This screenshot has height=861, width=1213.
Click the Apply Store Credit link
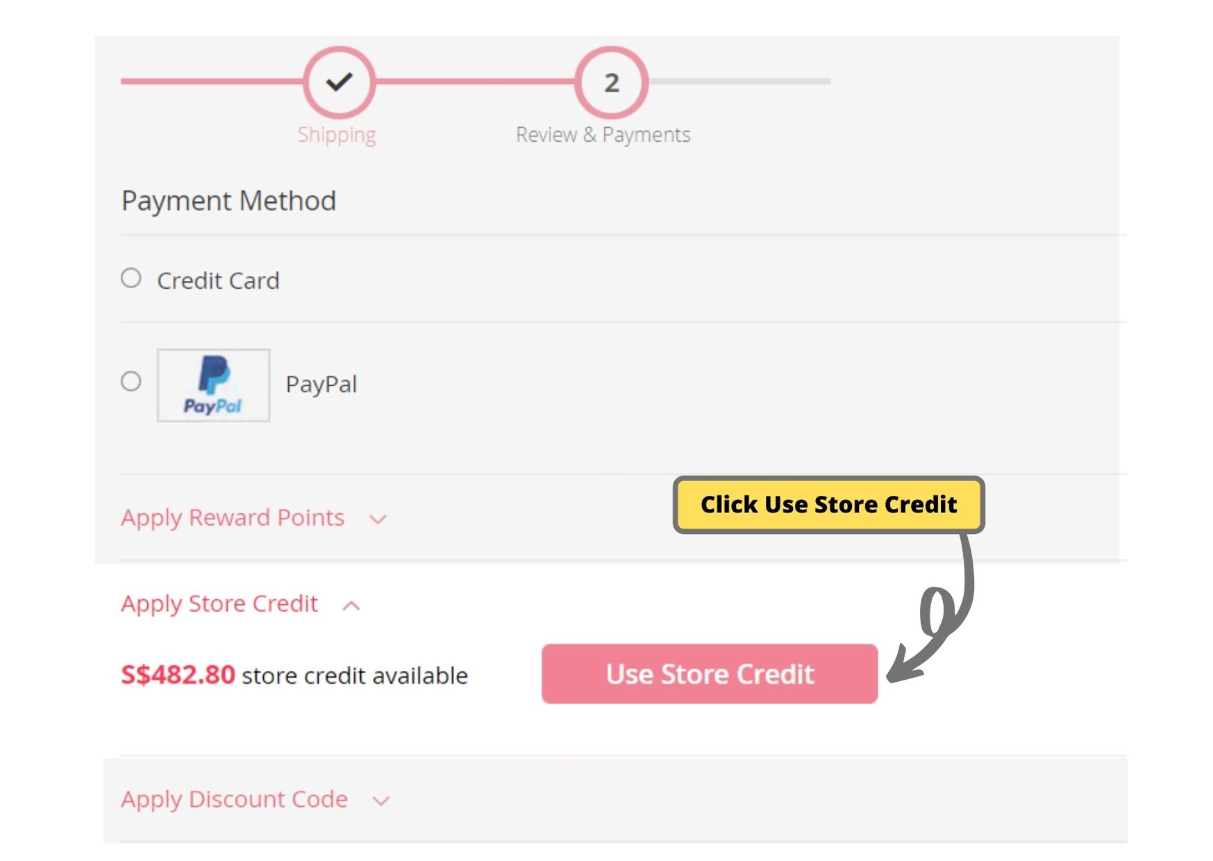click(x=219, y=604)
